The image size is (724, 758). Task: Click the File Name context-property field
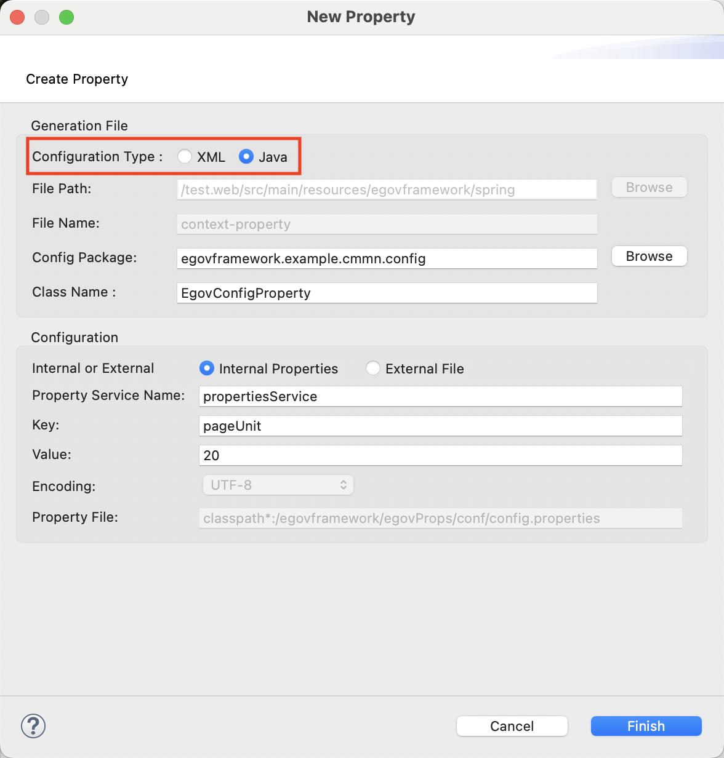click(x=387, y=225)
